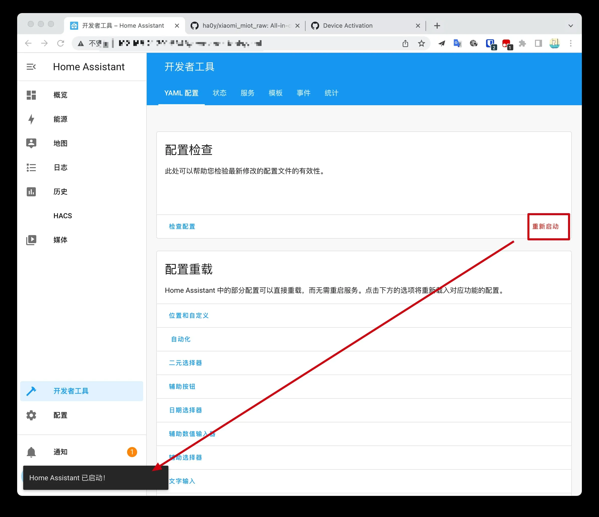Open the 能源 lightning bolt icon
599x517 pixels.
(x=31, y=119)
